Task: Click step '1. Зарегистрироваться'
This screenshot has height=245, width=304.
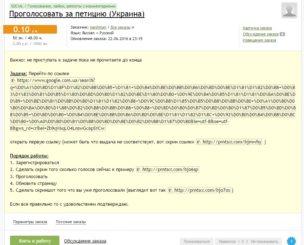Action: pos(34,163)
